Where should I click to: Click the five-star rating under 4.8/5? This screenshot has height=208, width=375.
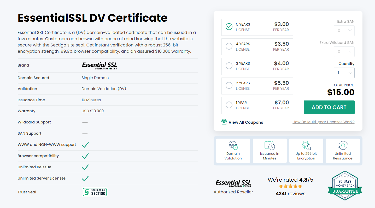click(290, 186)
